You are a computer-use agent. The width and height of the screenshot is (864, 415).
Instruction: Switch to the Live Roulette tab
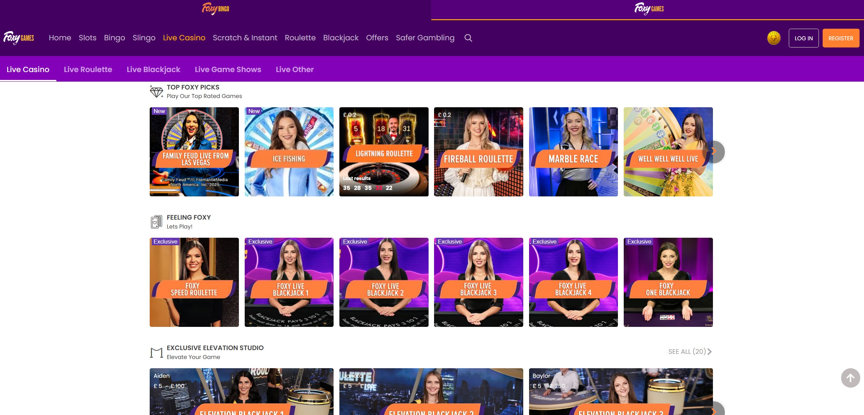pyautogui.click(x=88, y=69)
